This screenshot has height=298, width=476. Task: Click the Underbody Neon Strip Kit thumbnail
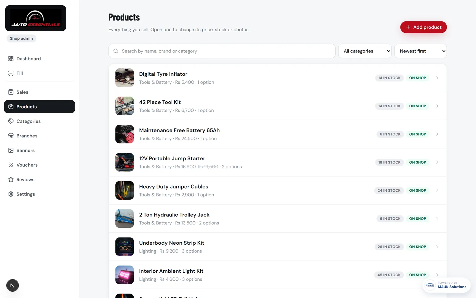coord(125,247)
